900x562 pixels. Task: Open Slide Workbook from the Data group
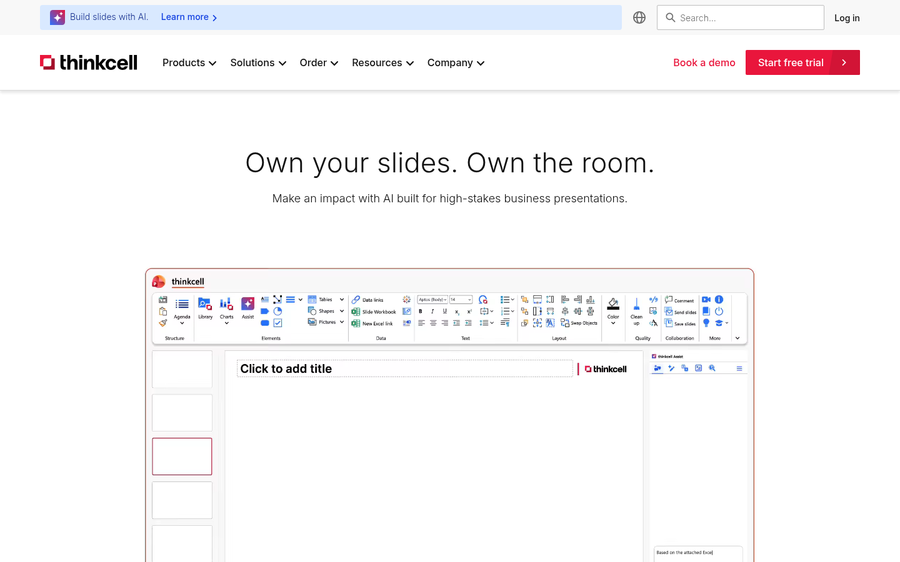click(374, 312)
